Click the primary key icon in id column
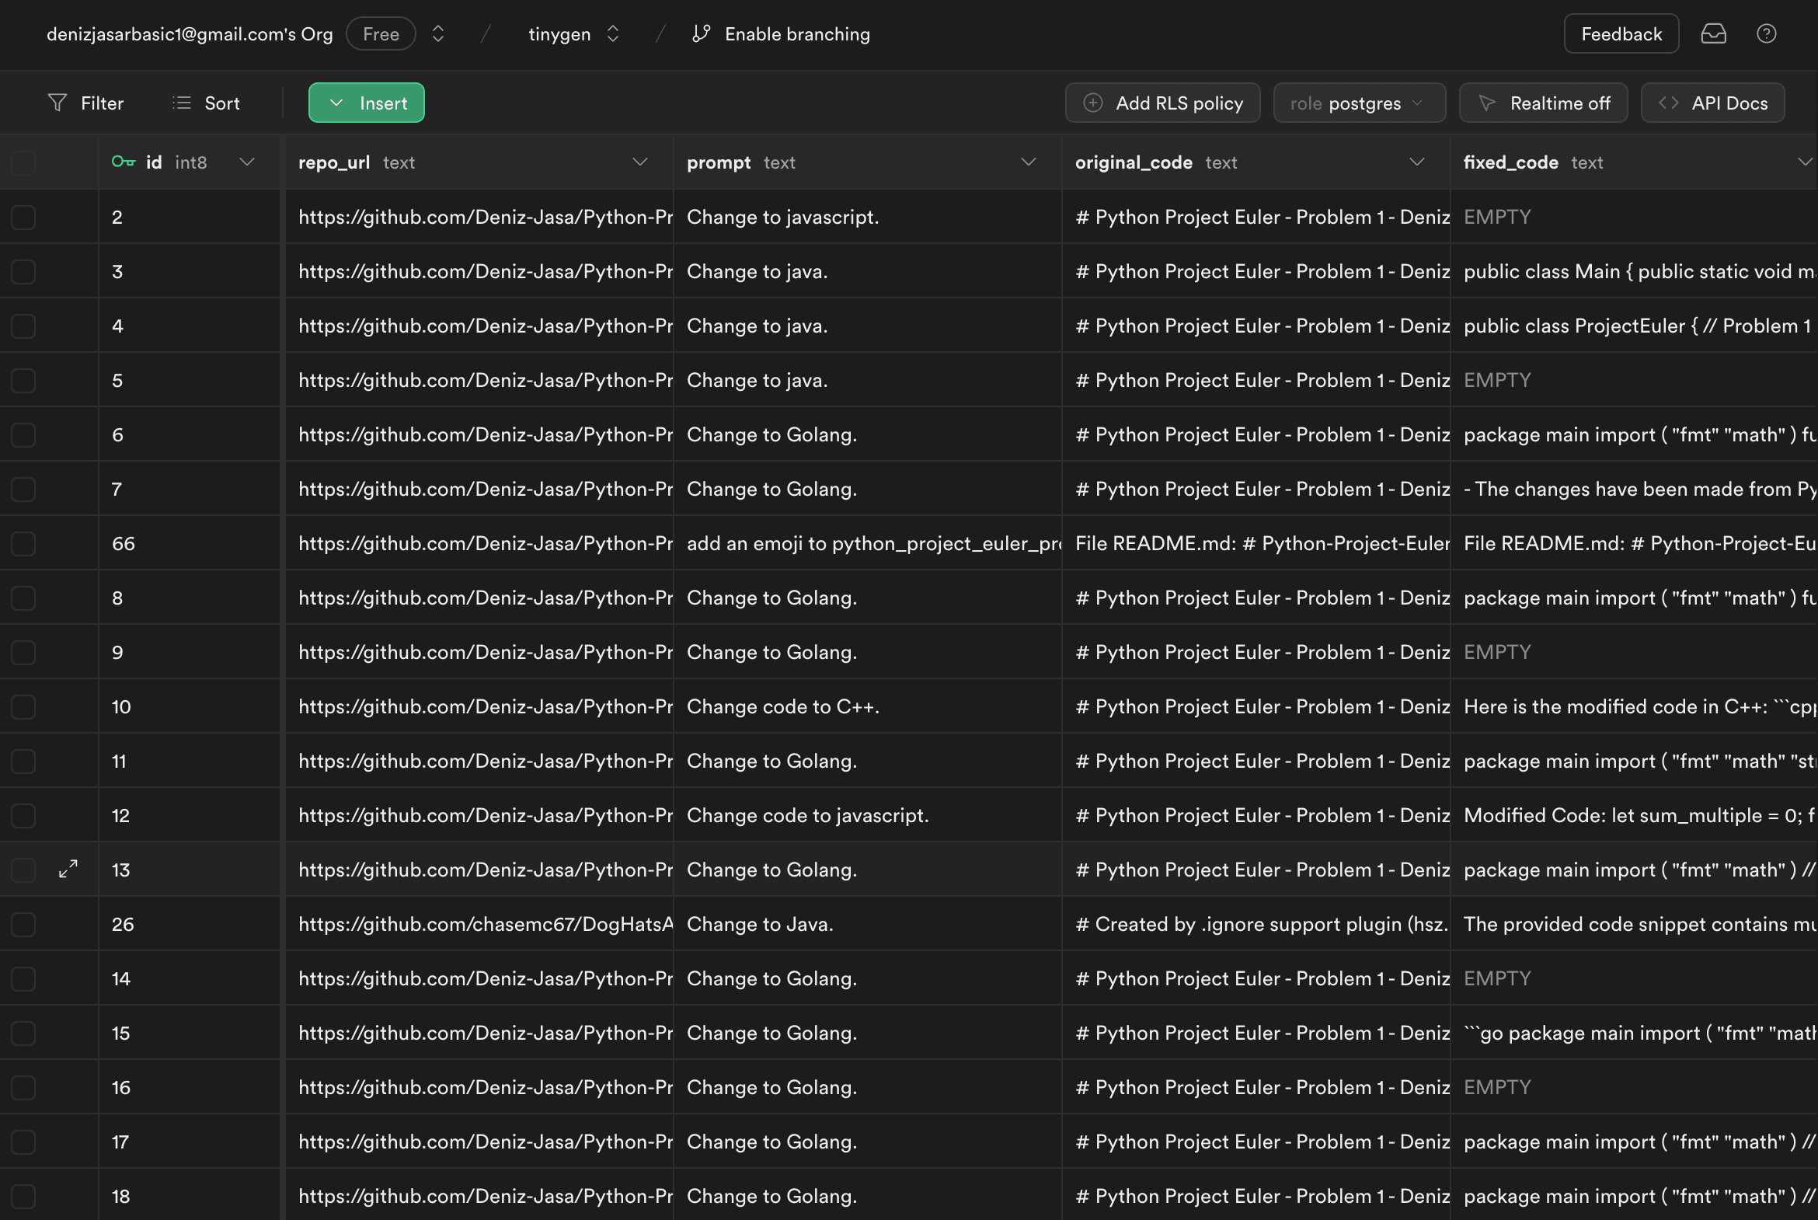The height and width of the screenshot is (1220, 1818). (123, 162)
